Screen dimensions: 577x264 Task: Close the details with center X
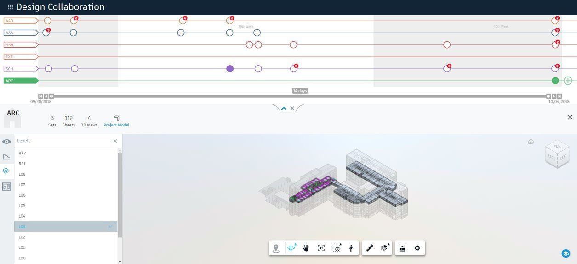pos(292,109)
